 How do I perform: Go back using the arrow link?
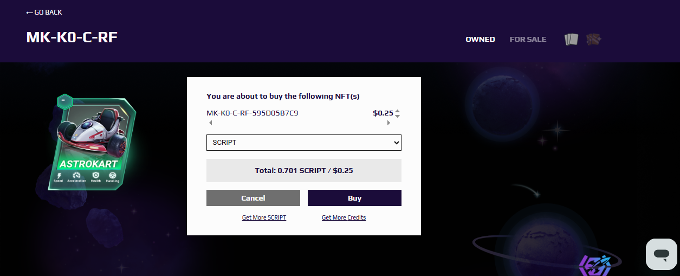(x=44, y=12)
